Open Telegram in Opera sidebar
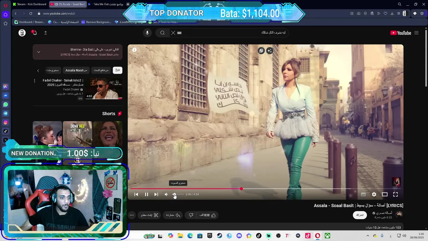 (x=5, y=113)
